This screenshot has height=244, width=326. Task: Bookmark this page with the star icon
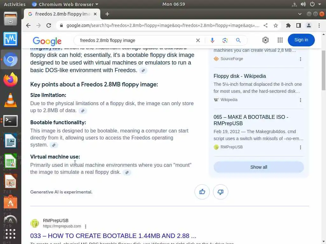[276, 25]
